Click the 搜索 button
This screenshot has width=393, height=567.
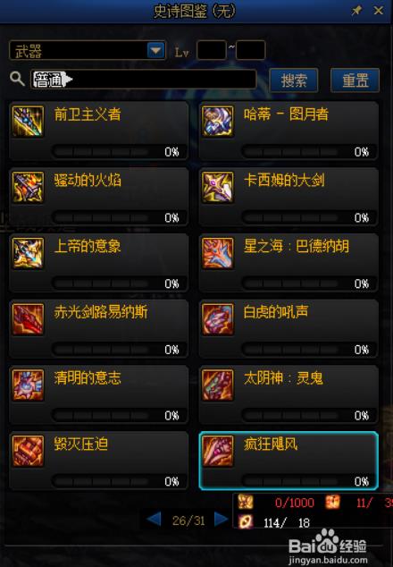pyautogui.click(x=294, y=80)
